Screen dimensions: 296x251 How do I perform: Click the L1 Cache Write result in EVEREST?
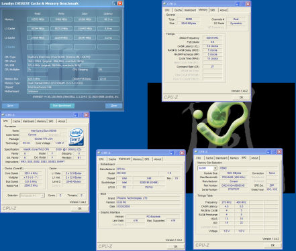(x=61, y=29)
